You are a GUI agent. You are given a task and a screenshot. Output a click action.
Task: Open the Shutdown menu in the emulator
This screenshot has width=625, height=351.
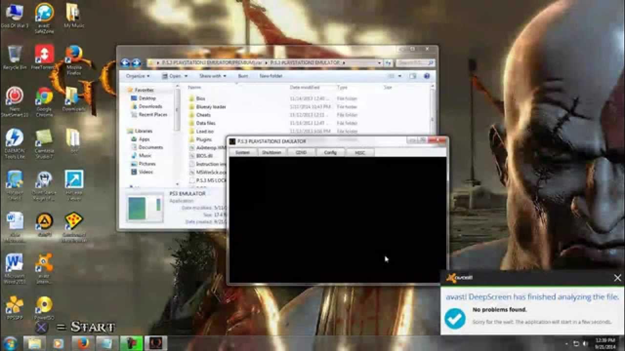coord(271,153)
